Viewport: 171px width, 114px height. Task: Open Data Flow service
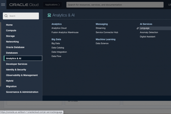[56, 56]
